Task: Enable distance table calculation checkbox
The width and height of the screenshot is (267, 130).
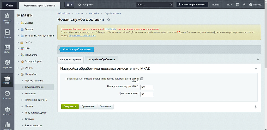Action: tap(142, 79)
